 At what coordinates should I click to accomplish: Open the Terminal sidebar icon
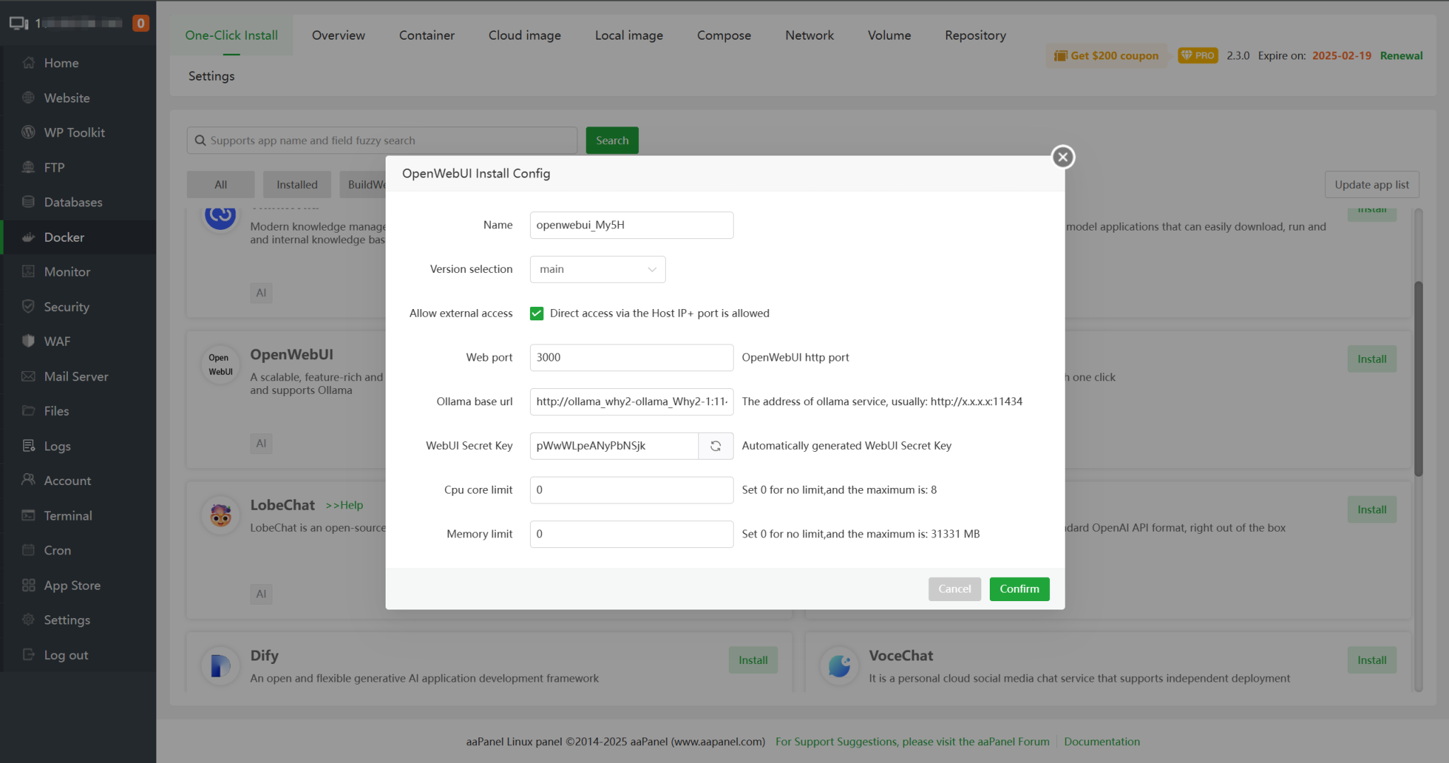pyautogui.click(x=28, y=516)
